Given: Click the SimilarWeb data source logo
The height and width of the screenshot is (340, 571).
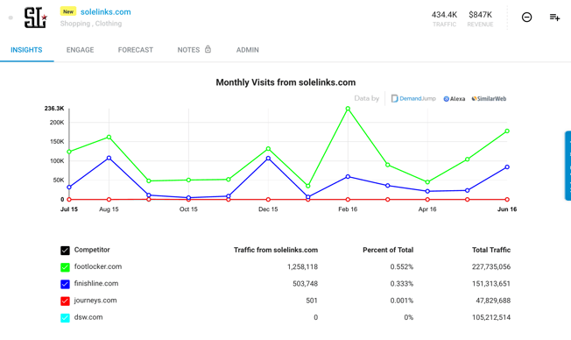Looking at the screenshot, I should [x=489, y=99].
